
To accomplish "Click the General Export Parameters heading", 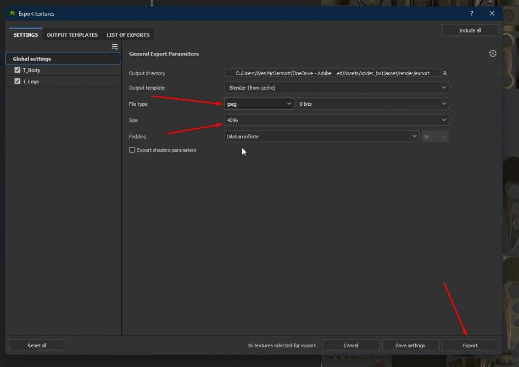I will point(164,54).
